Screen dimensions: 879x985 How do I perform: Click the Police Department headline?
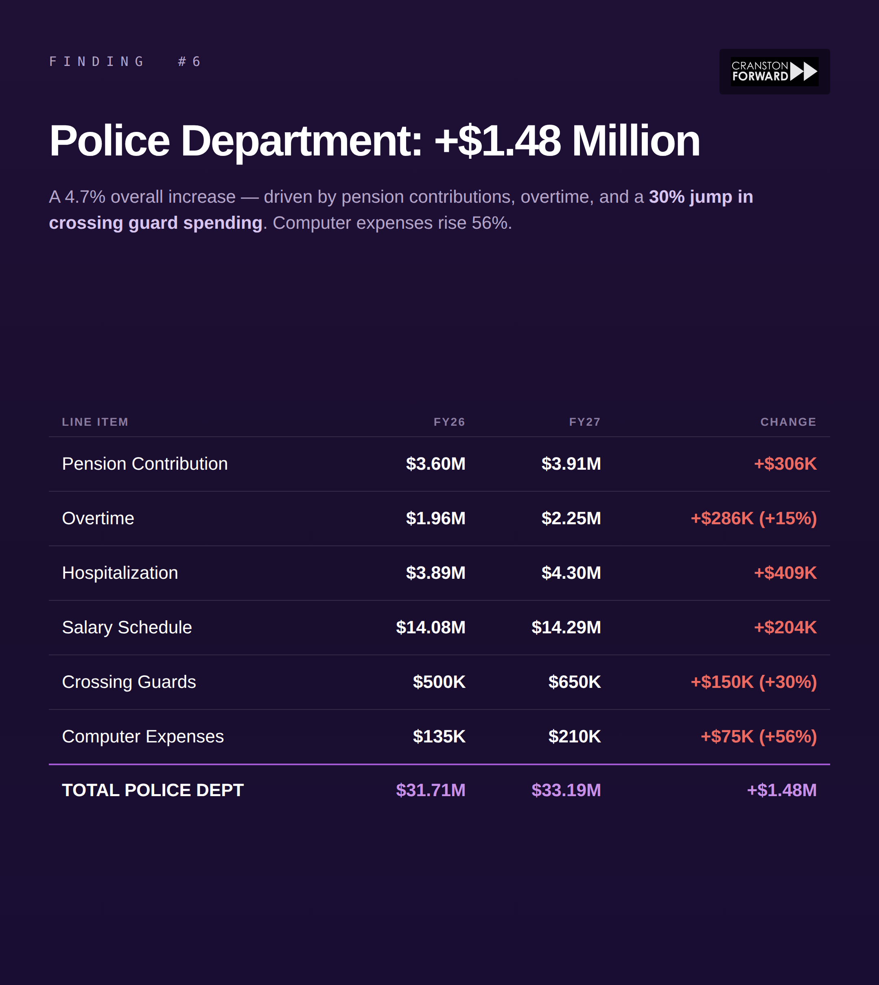tap(374, 140)
